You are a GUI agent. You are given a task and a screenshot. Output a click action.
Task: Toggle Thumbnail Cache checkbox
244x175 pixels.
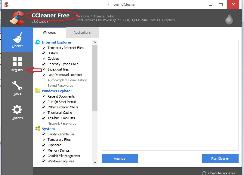(44, 113)
